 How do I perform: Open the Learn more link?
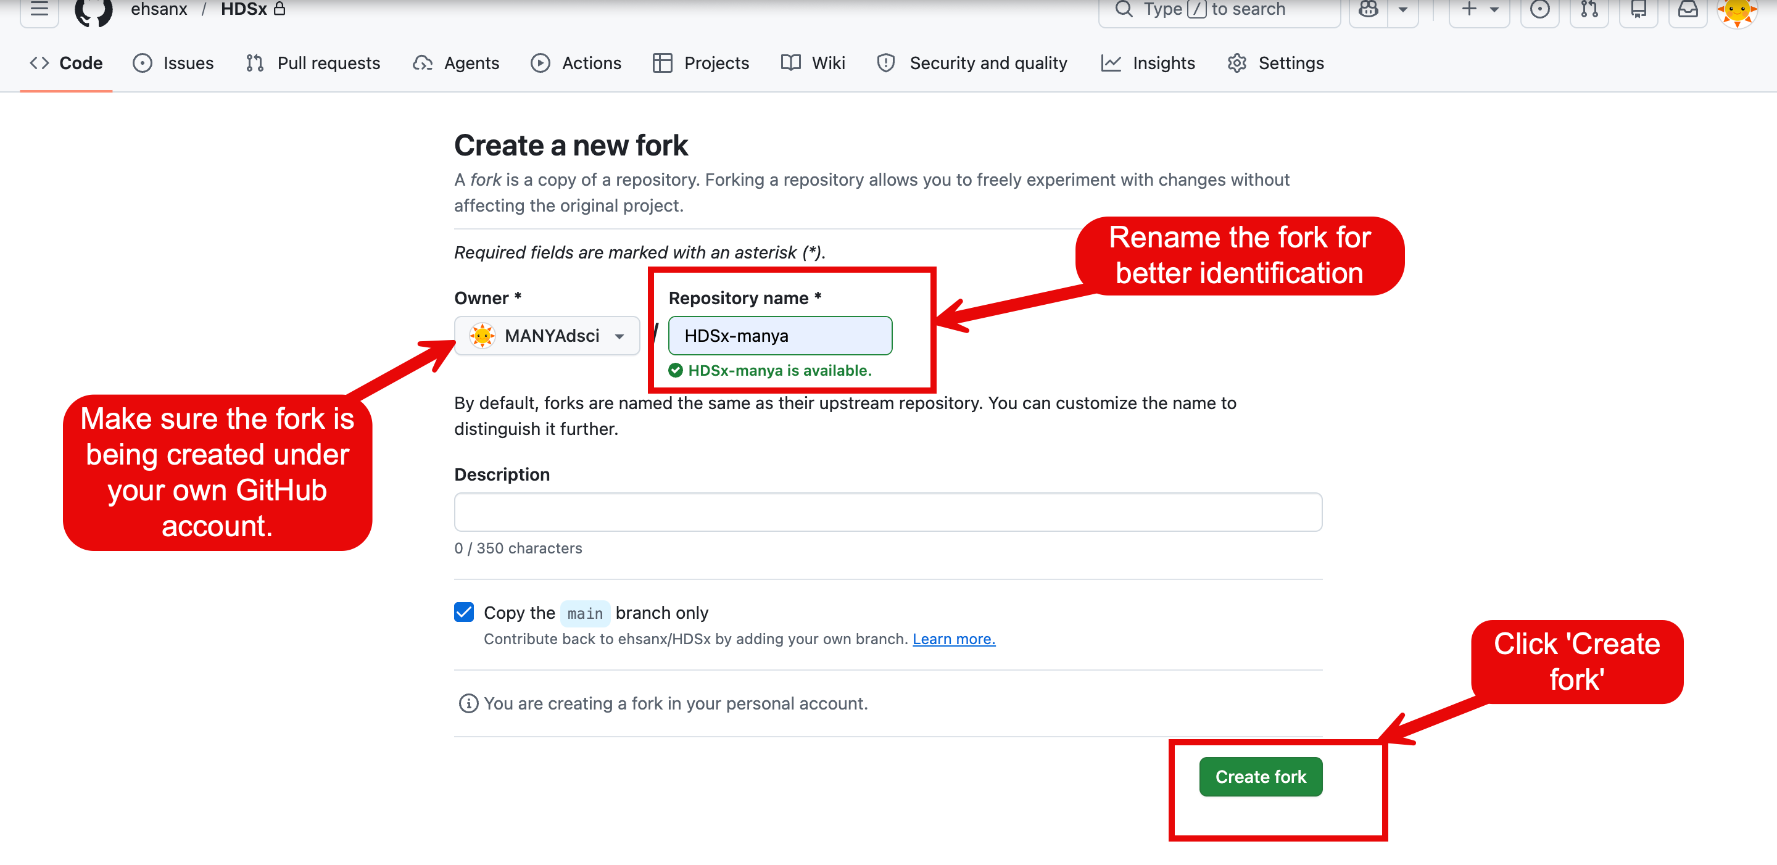pos(954,639)
